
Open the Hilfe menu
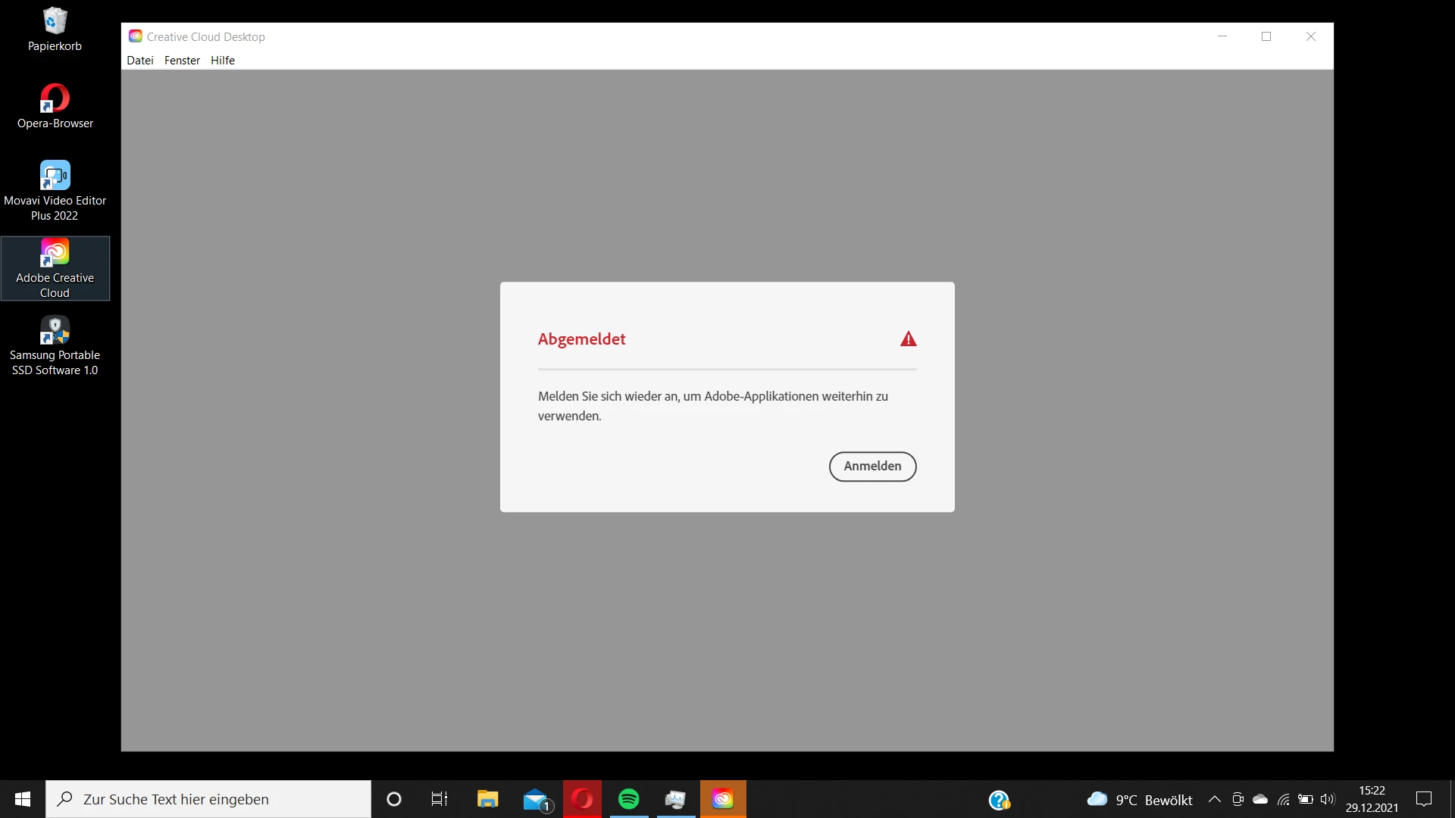click(222, 61)
